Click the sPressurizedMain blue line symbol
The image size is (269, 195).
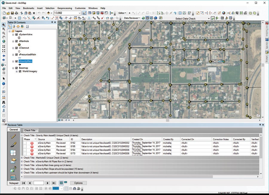pos(19,58)
